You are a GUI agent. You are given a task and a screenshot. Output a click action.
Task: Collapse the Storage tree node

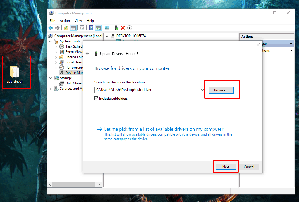51,78
